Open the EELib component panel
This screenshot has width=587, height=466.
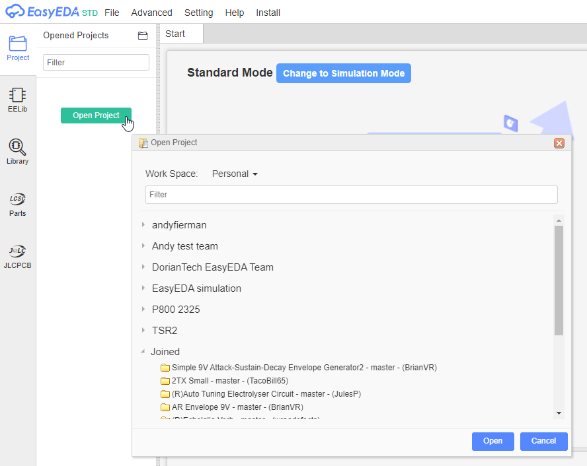pos(18,100)
